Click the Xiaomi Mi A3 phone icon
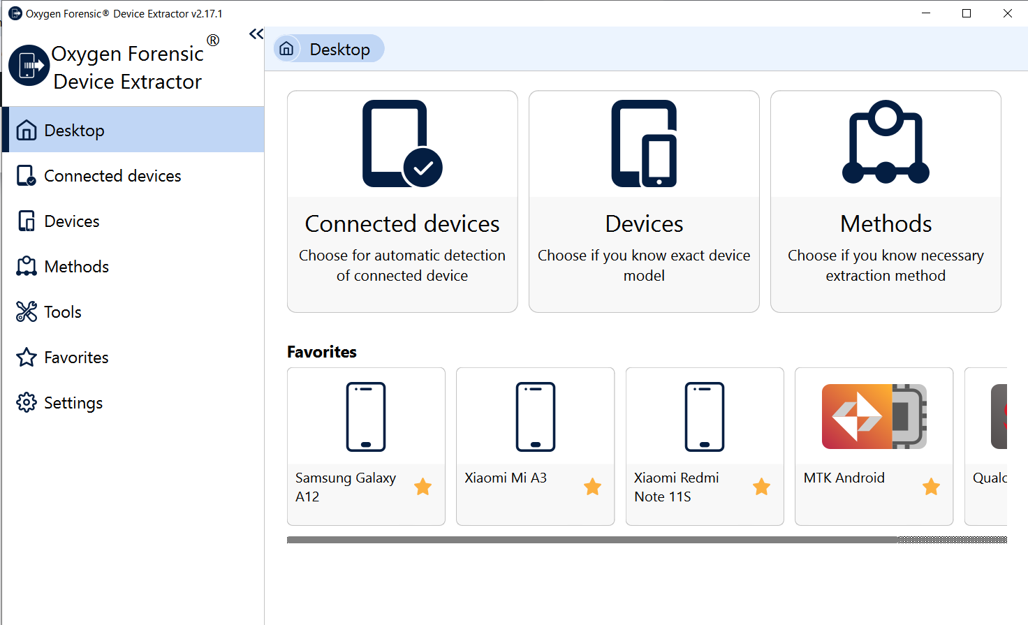The height and width of the screenshot is (625, 1028). (536, 417)
